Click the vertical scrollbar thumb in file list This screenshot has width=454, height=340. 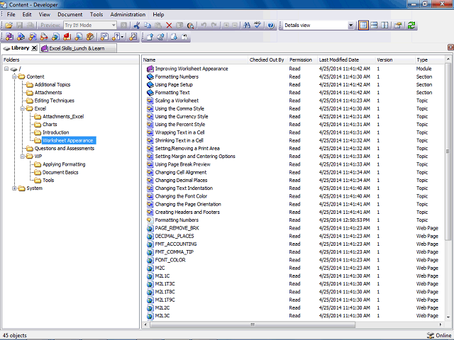(448, 151)
